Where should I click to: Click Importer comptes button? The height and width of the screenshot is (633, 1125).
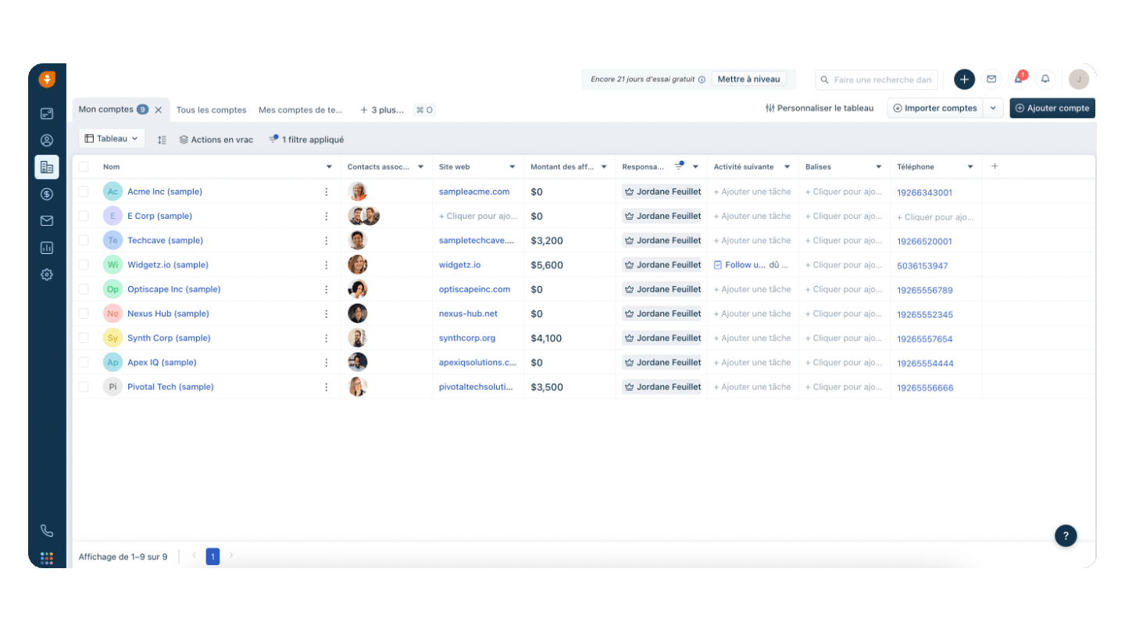point(935,108)
